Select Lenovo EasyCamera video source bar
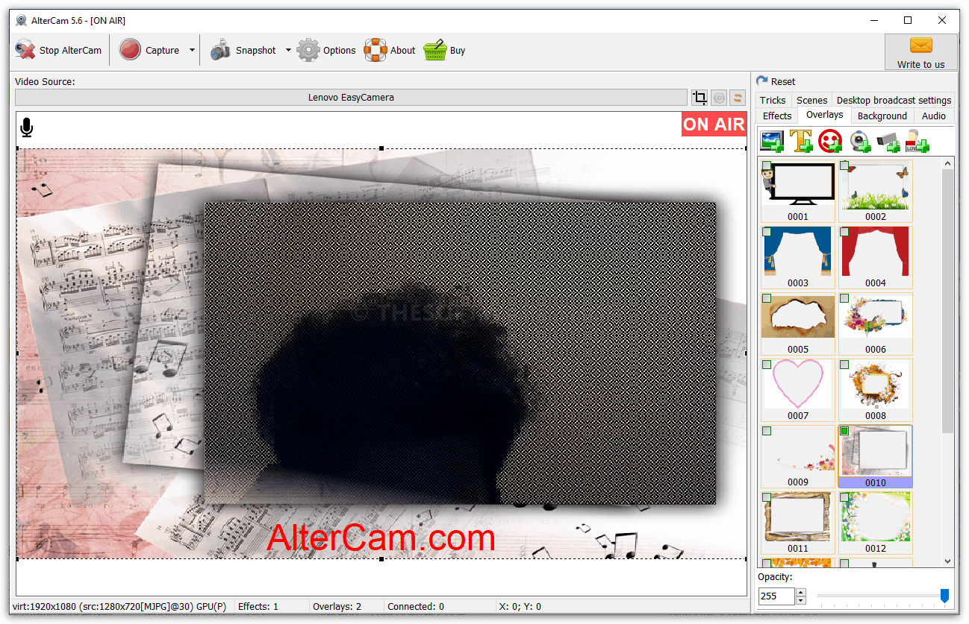Viewport: 969px width, 624px height. coord(351,98)
